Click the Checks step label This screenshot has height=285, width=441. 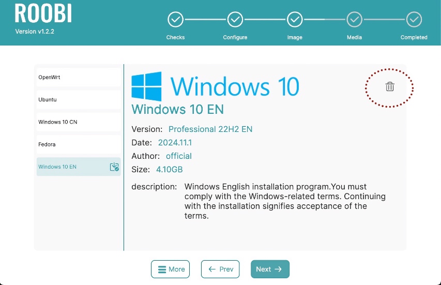pos(175,37)
